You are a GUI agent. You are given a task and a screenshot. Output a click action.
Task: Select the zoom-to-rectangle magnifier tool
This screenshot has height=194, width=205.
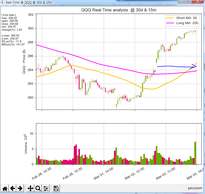tap(38, 188)
